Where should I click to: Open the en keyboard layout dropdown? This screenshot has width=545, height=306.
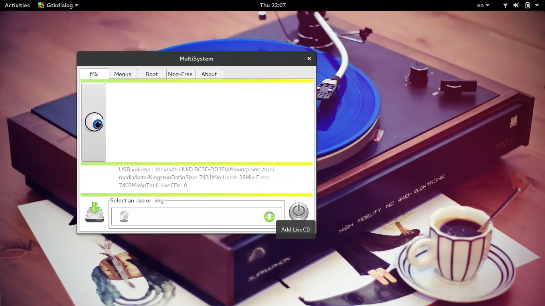pyautogui.click(x=483, y=5)
